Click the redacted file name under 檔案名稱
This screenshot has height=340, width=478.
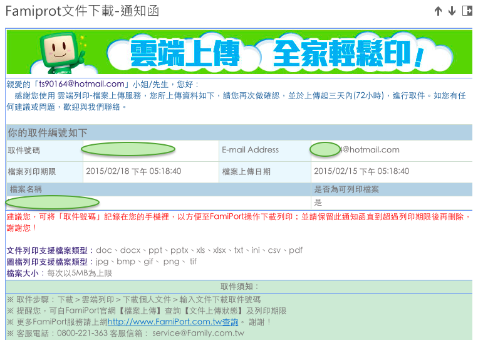[x=53, y=202]
